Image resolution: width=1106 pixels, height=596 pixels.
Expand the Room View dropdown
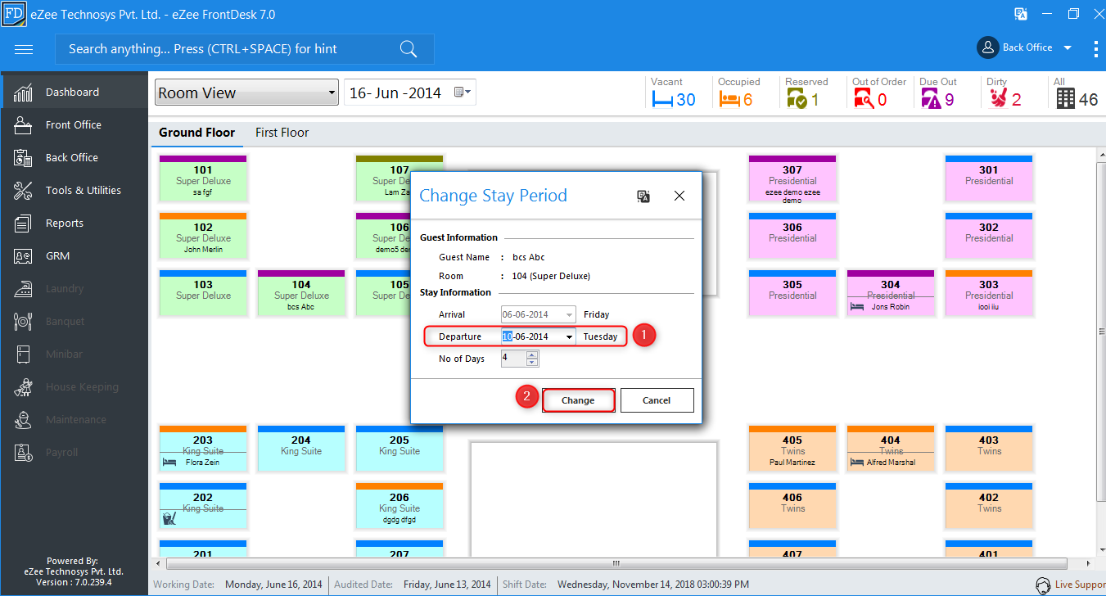[332, 93]
